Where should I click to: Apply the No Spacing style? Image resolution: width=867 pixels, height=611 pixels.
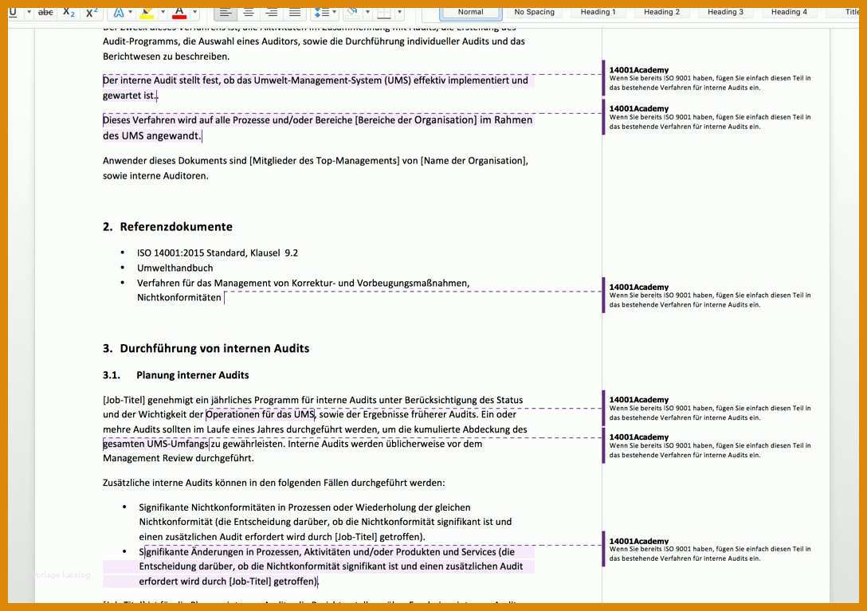pyautogui.click(x=534, y=12)
